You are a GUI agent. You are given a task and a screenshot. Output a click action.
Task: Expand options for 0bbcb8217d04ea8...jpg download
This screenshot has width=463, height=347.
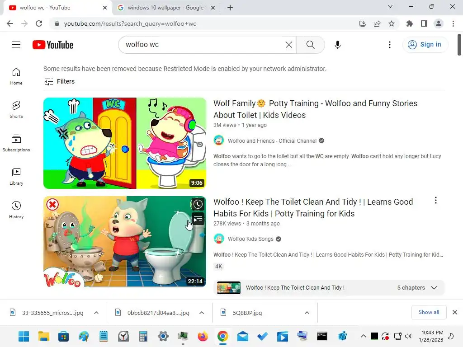[x=202, y=313]
